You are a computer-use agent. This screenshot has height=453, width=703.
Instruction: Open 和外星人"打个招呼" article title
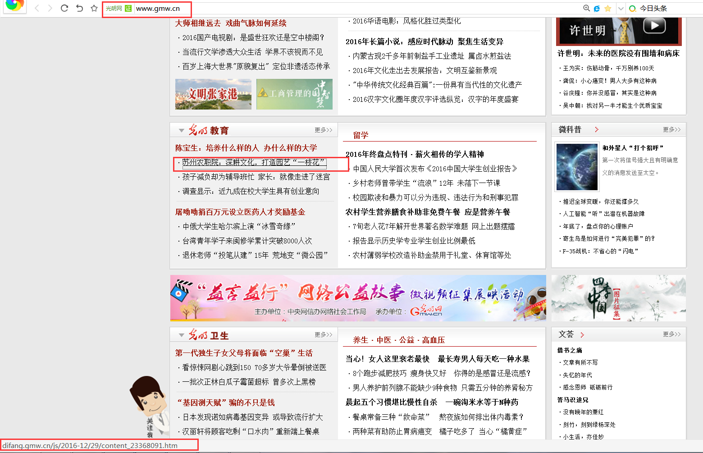tap(633, 148)
